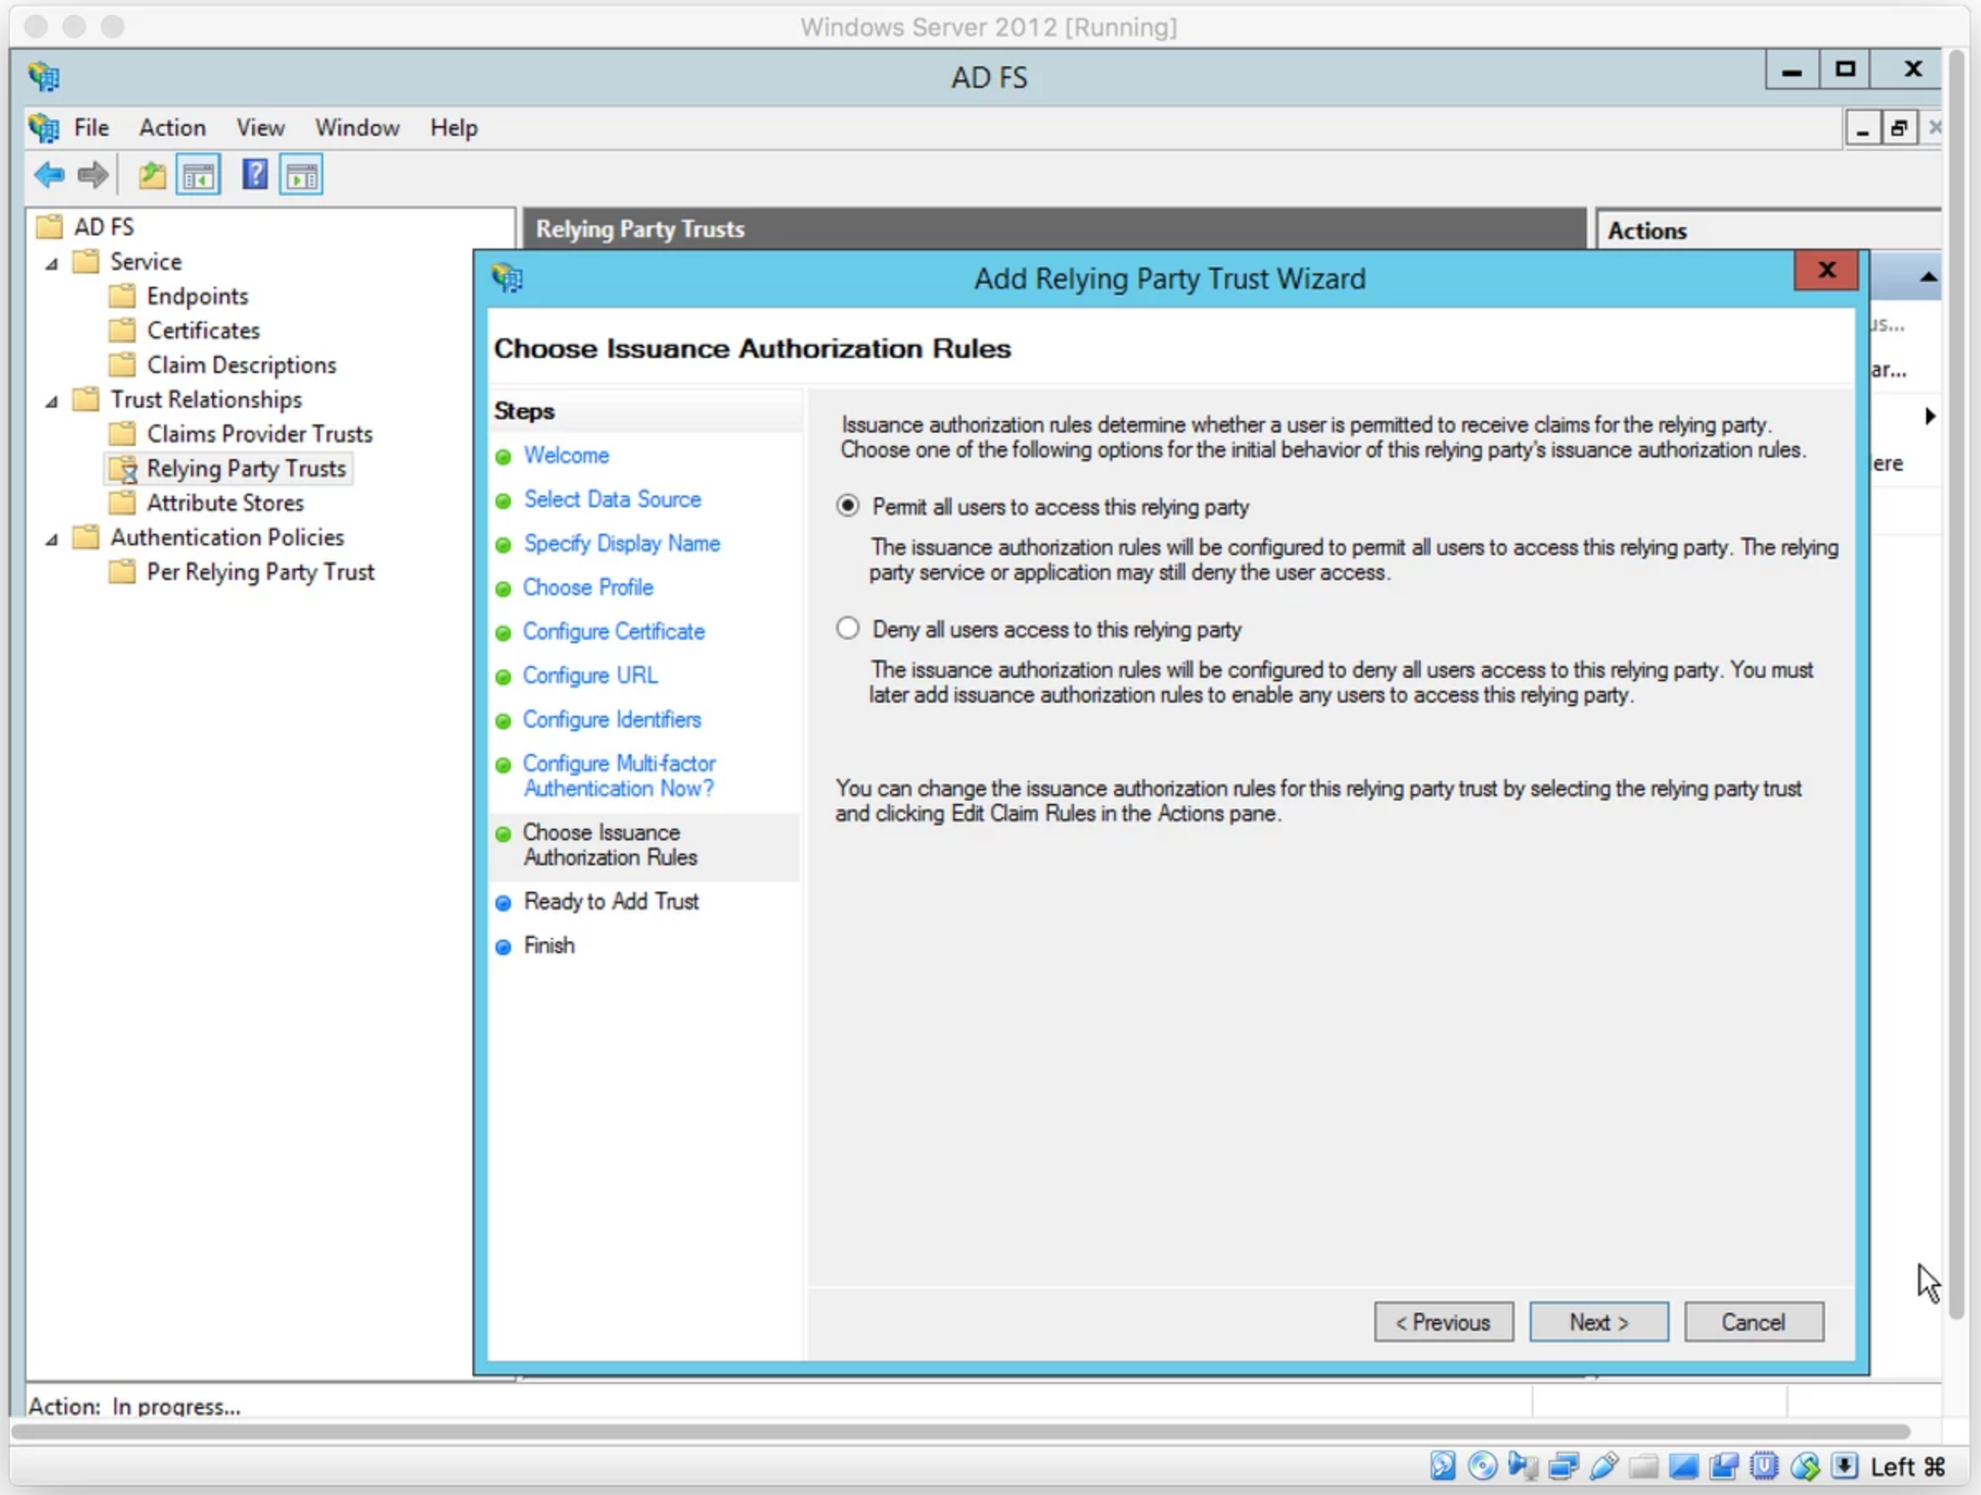Click Show/Hide Console Tree toolbar icon
The image size is (1981, 1495).
coord(198,175)
